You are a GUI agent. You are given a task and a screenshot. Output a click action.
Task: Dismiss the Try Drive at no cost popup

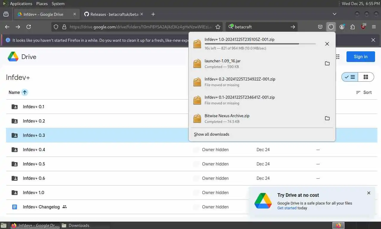369,193
